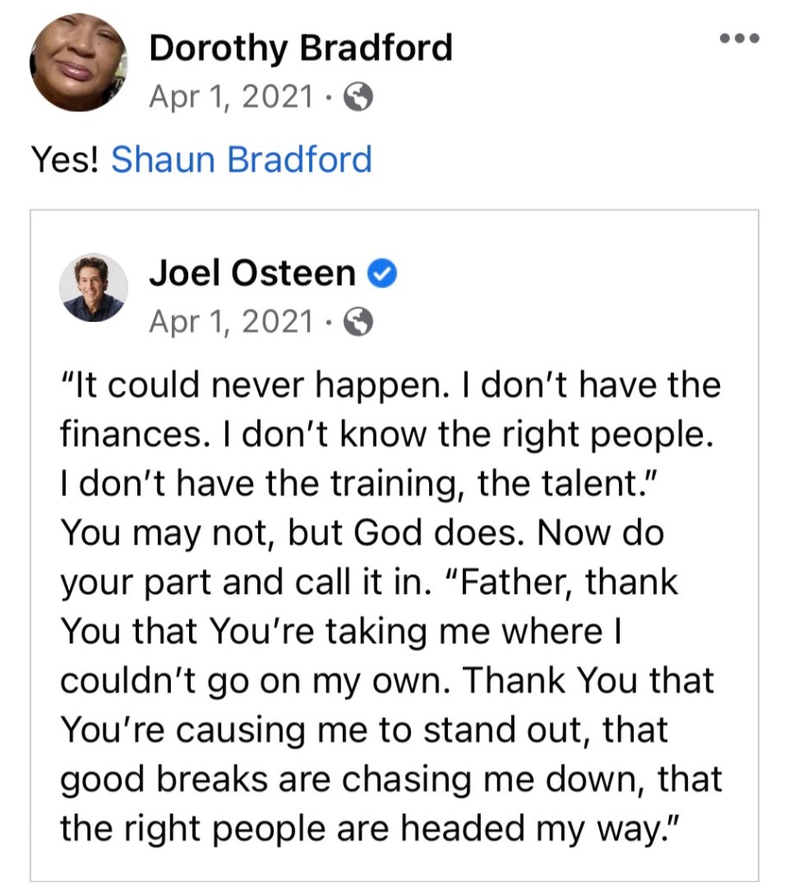Click the globe audience icon on Joel Osteen's post
This screenshot has height=883, width=789.
coord(358,322)
